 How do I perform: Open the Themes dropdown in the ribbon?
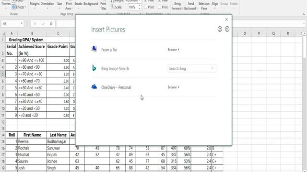6,5
